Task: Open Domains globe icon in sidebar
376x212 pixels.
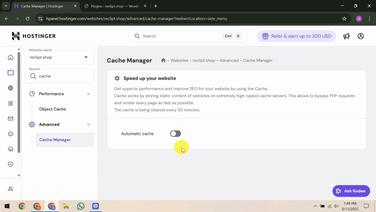Action: pyautogui.click(x=11, y=88)
